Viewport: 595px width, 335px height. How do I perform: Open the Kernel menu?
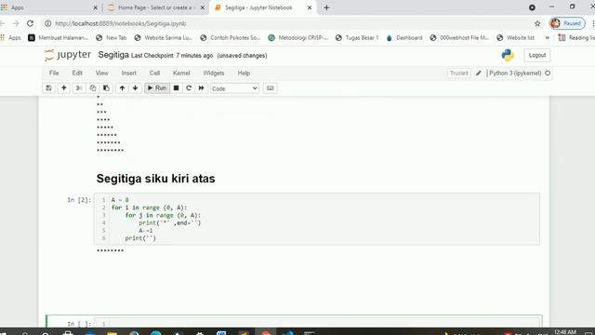(x=181, y=73)
